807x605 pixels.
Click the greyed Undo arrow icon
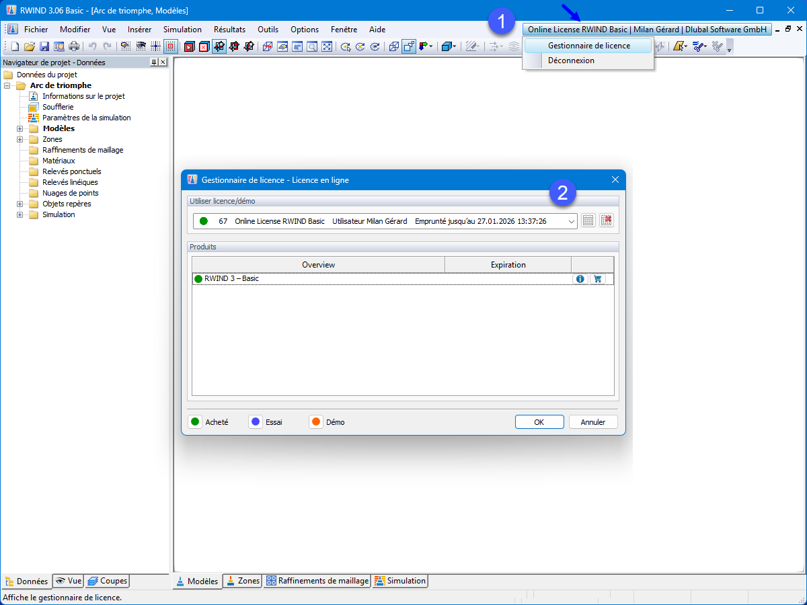pos(92,46)
